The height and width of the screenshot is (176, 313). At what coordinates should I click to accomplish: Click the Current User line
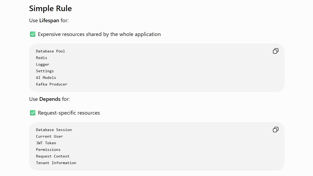click(49, 136)
